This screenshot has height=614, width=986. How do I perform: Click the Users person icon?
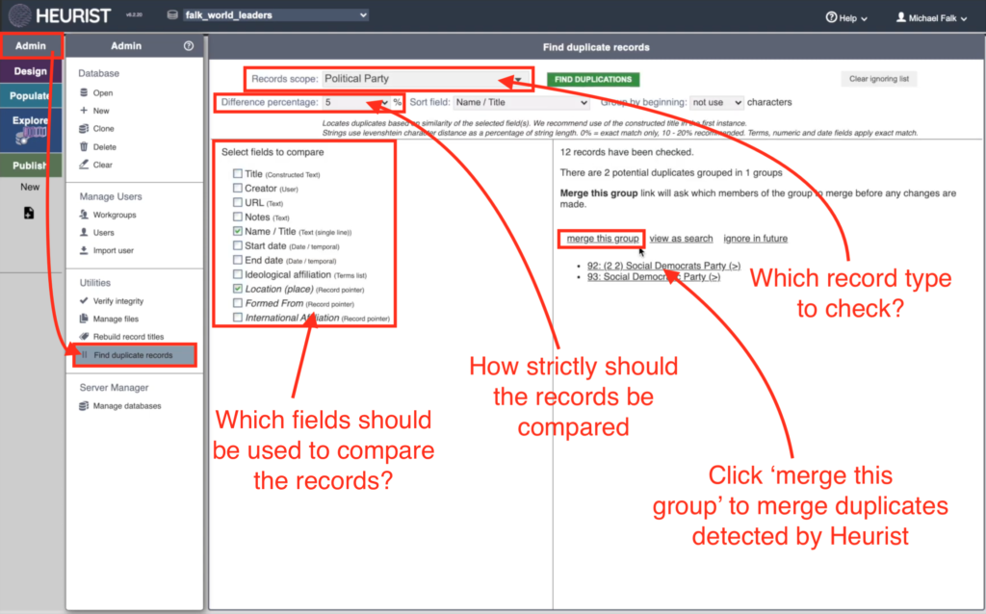click(x=84, y=232)
